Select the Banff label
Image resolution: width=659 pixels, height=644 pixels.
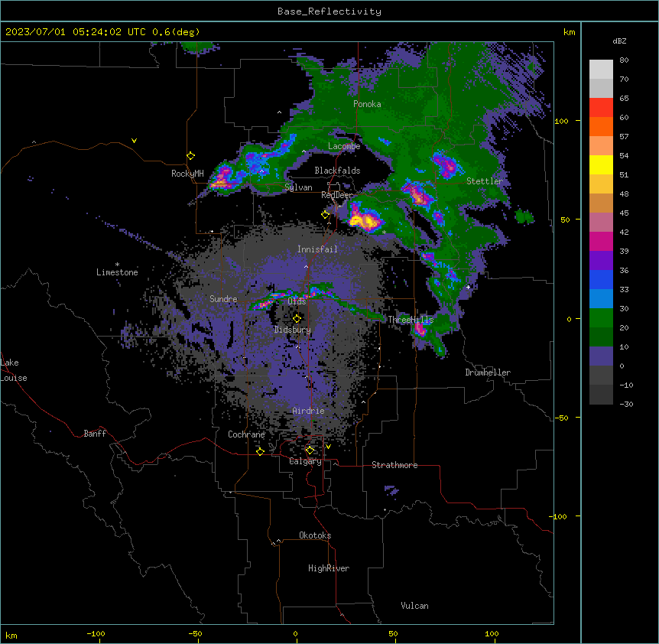point(95,434)
